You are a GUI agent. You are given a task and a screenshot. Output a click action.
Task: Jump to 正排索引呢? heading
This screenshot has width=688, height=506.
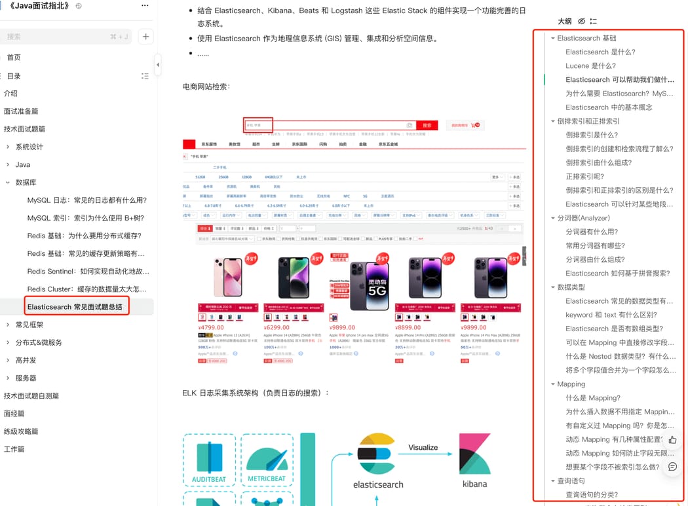pos(584,177)
